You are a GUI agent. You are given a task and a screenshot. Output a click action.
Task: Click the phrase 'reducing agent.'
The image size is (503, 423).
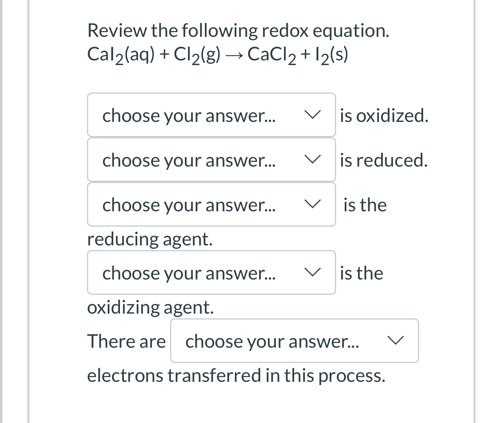[x=150, y=239]
